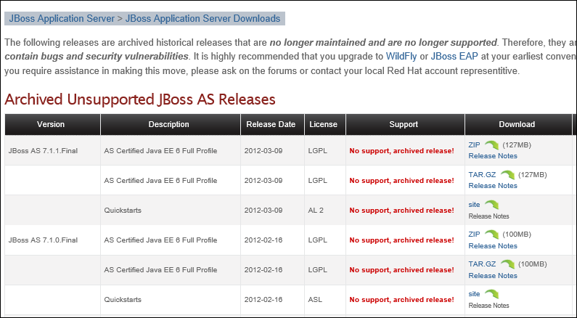The height and width of the screenshot is (318, 577).
Task: Open JBoss Application Server Downloads breadcrumb link
Action: (202, 18)
